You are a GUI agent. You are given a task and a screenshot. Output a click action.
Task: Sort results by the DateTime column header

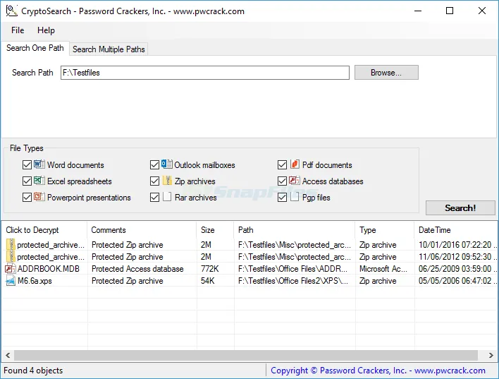coord(456,230)
